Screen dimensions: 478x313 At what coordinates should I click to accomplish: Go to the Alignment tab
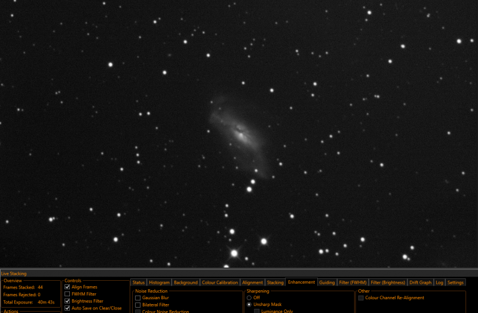pos(252,283)
